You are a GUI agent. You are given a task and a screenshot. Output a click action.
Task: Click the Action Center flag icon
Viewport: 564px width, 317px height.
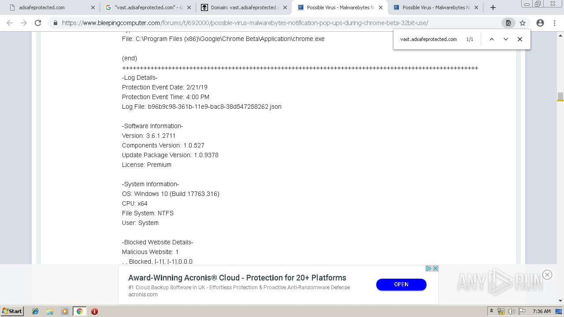click(522, 311)
